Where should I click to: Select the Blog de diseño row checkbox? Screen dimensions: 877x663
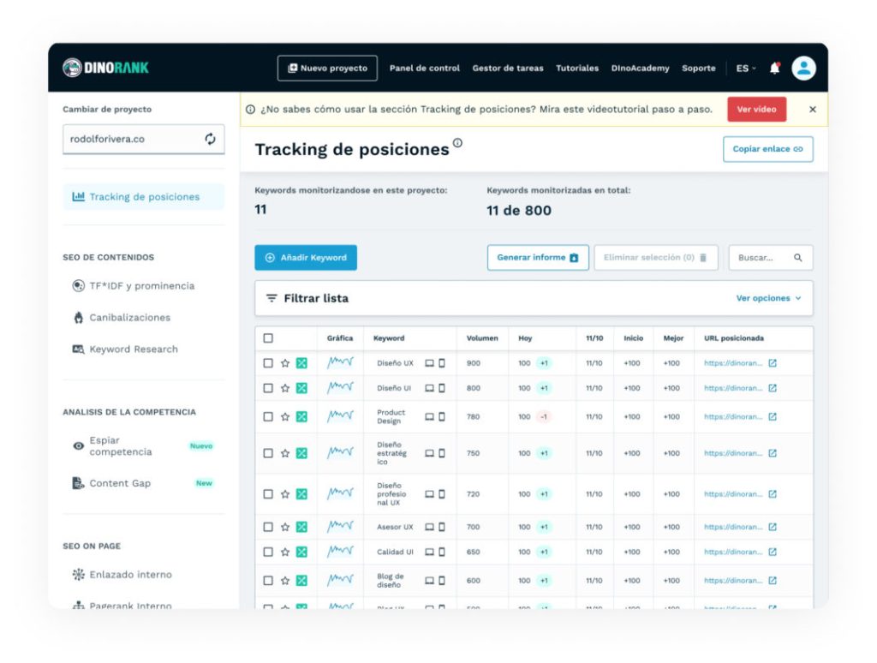pyautogui.click(x=268, y=581)
